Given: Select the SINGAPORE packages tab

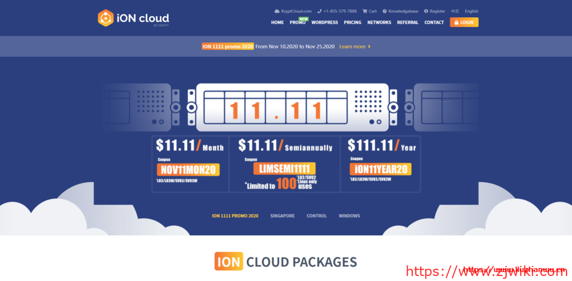Looking at the screenshot, I should tap(282, 216).
